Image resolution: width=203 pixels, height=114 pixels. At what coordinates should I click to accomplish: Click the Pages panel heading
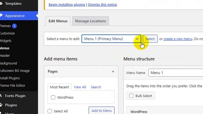[53, 72]
